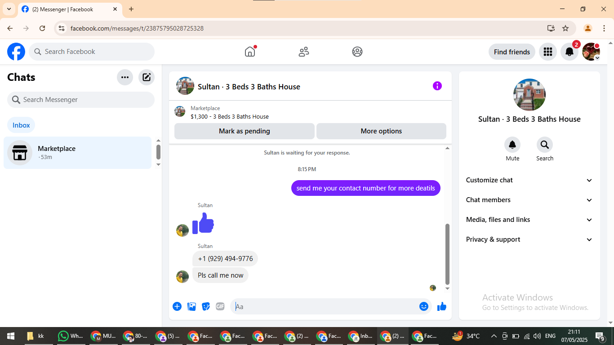The width and height of the screenshot is (614, 345).
Task: Expand Privacy & support section
Action: click(529, 239)
